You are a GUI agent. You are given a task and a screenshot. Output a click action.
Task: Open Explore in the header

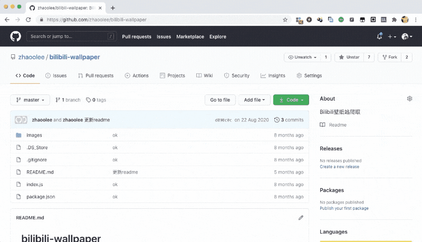218,36
